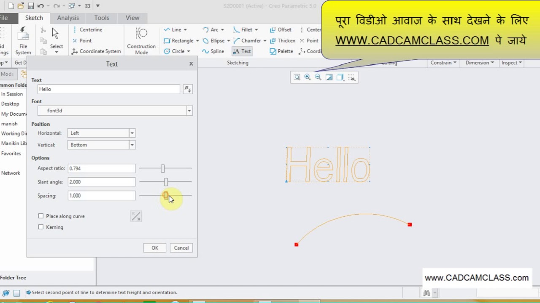Click Cancel in the Text dialog
Screen dimensions: 540x303
pyautogui.click(x=181, y=248)
